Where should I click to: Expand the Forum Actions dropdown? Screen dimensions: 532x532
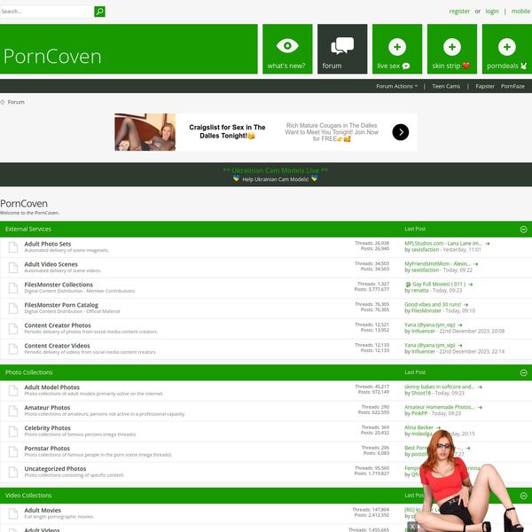[x=396, y=86]
